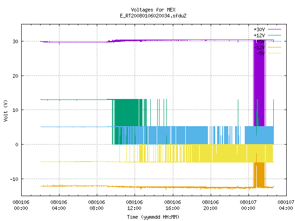Screen dimensions: 295x221
Task: Click the x-axis label 080106 12:00
Action: 134,205
